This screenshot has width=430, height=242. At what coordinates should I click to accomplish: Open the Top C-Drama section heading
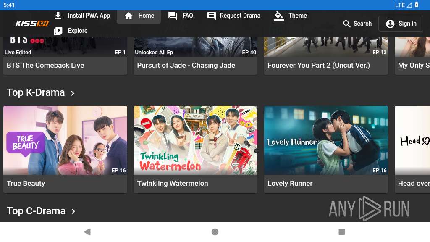coord(36,211)
